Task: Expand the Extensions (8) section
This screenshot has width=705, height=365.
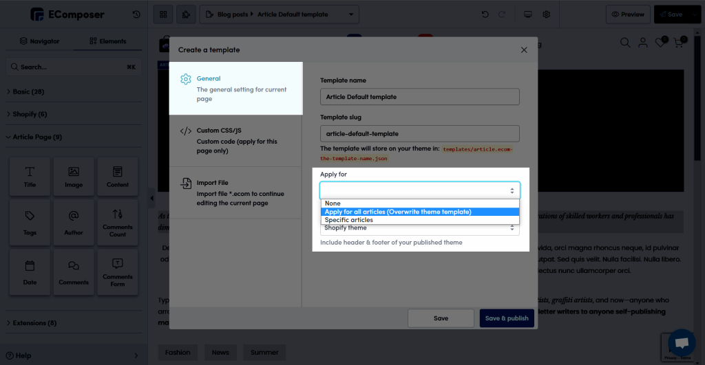Action: point(74,323)
